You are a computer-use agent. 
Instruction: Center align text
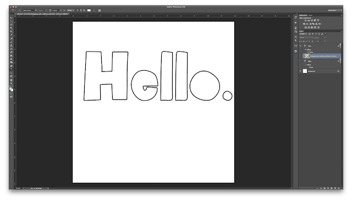click(x=81, y=10)
